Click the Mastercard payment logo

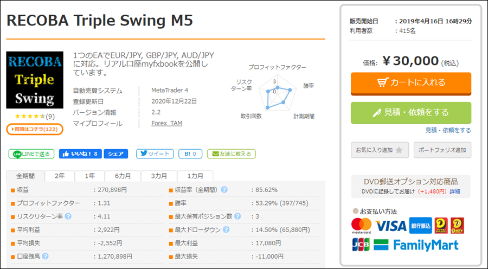coord(361,226)
